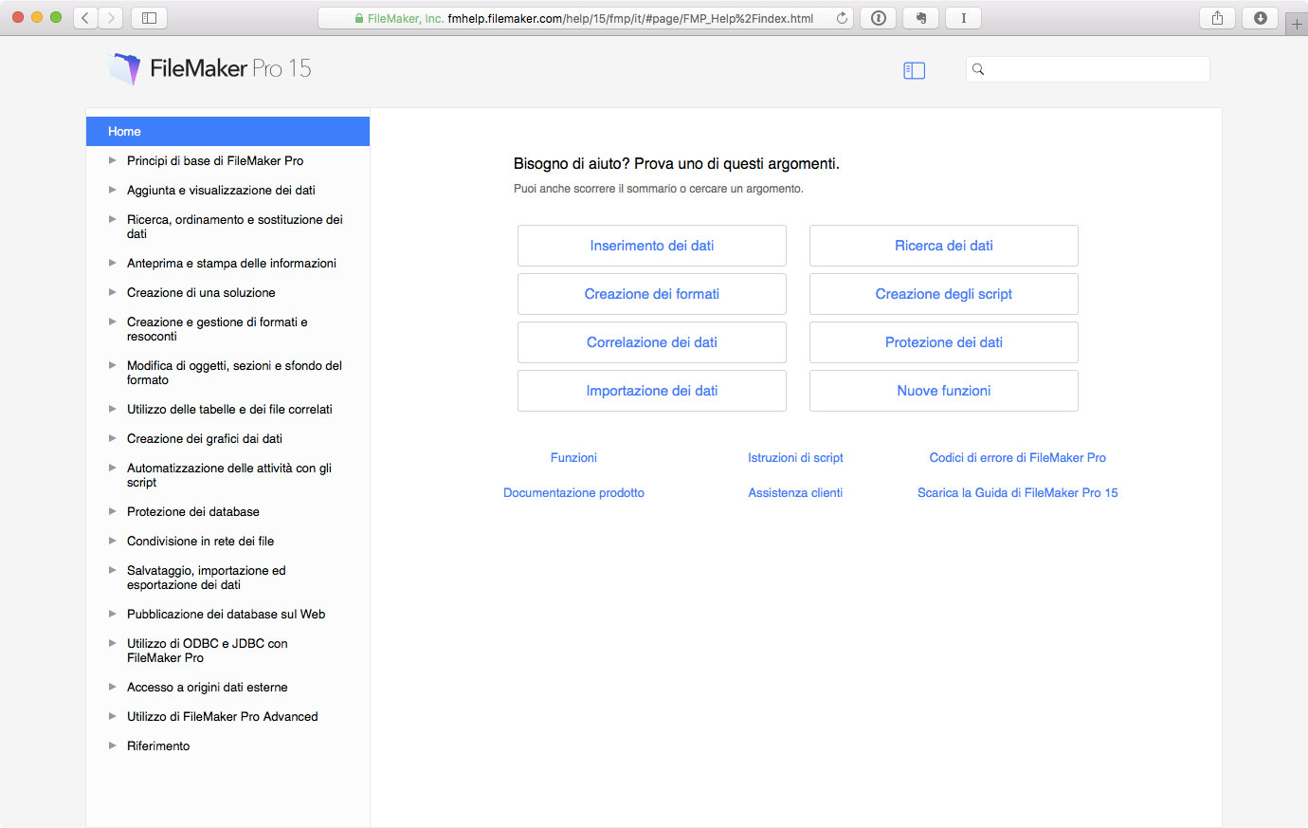Select 'Protezione dei dati' button
Viewport: 1308px width, 828px height.
point(944,342)
